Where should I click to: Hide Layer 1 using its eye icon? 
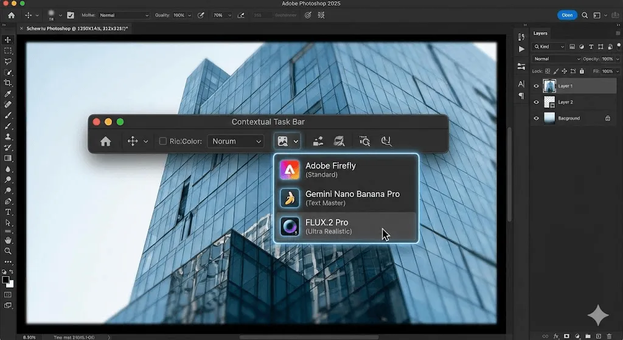(536, 86)
